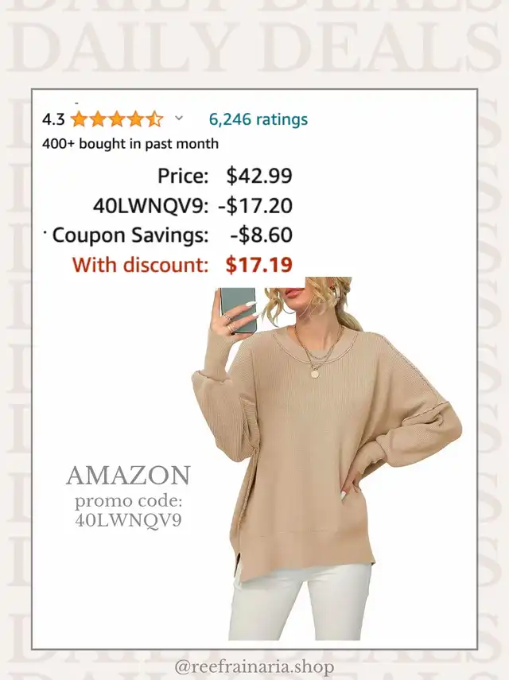
Task: Click the phone held in the photo
Action: (x=239, y=309)
